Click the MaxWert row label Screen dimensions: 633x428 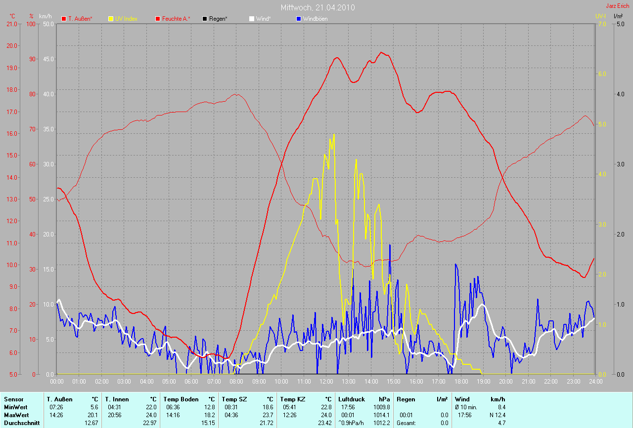16,415
